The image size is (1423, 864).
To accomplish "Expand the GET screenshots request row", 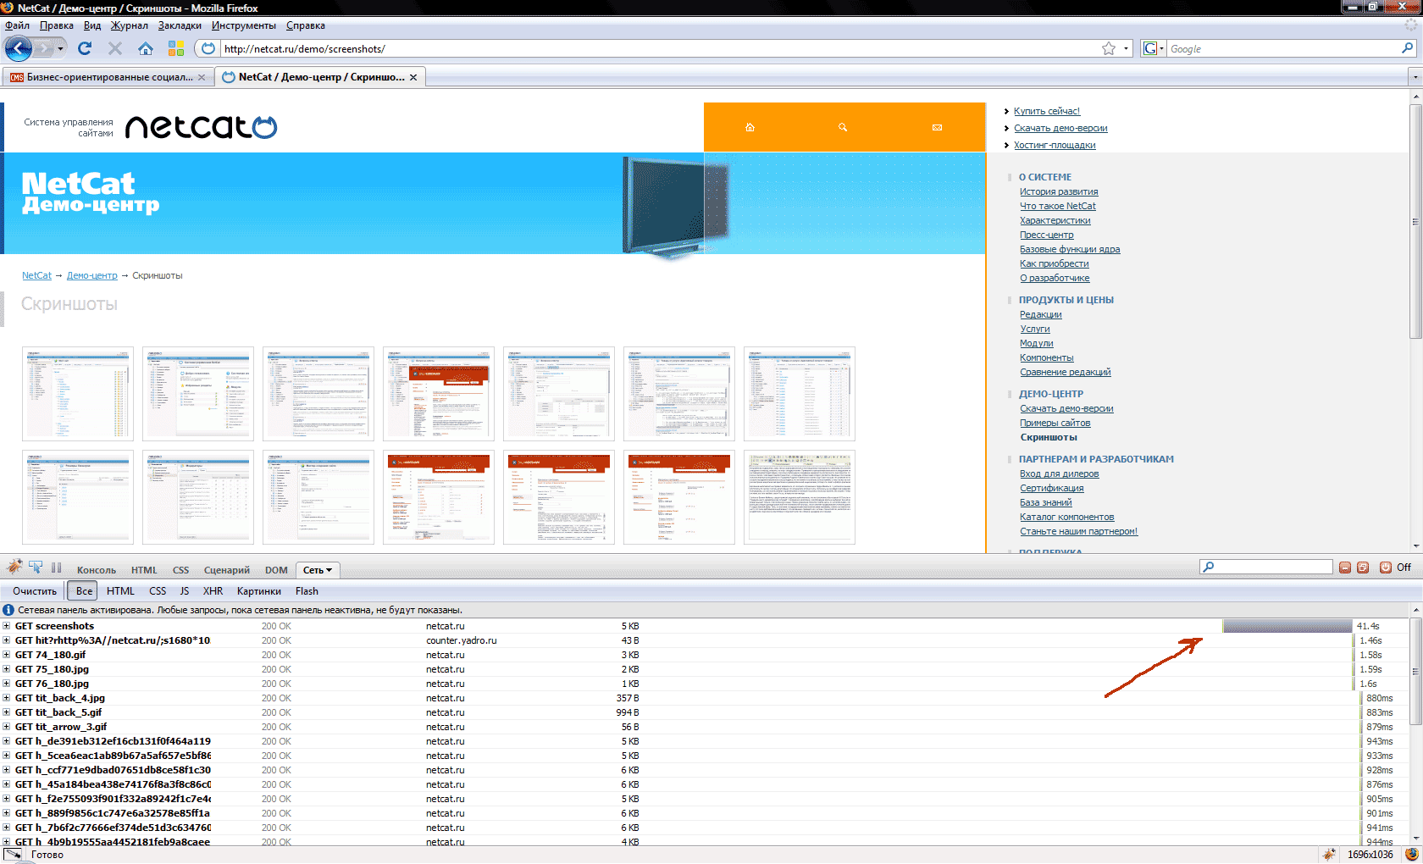I will (7, 627).
